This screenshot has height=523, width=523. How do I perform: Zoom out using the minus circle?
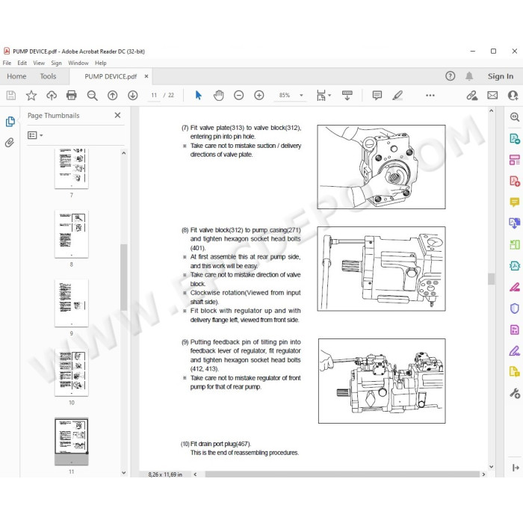(239, 96)
